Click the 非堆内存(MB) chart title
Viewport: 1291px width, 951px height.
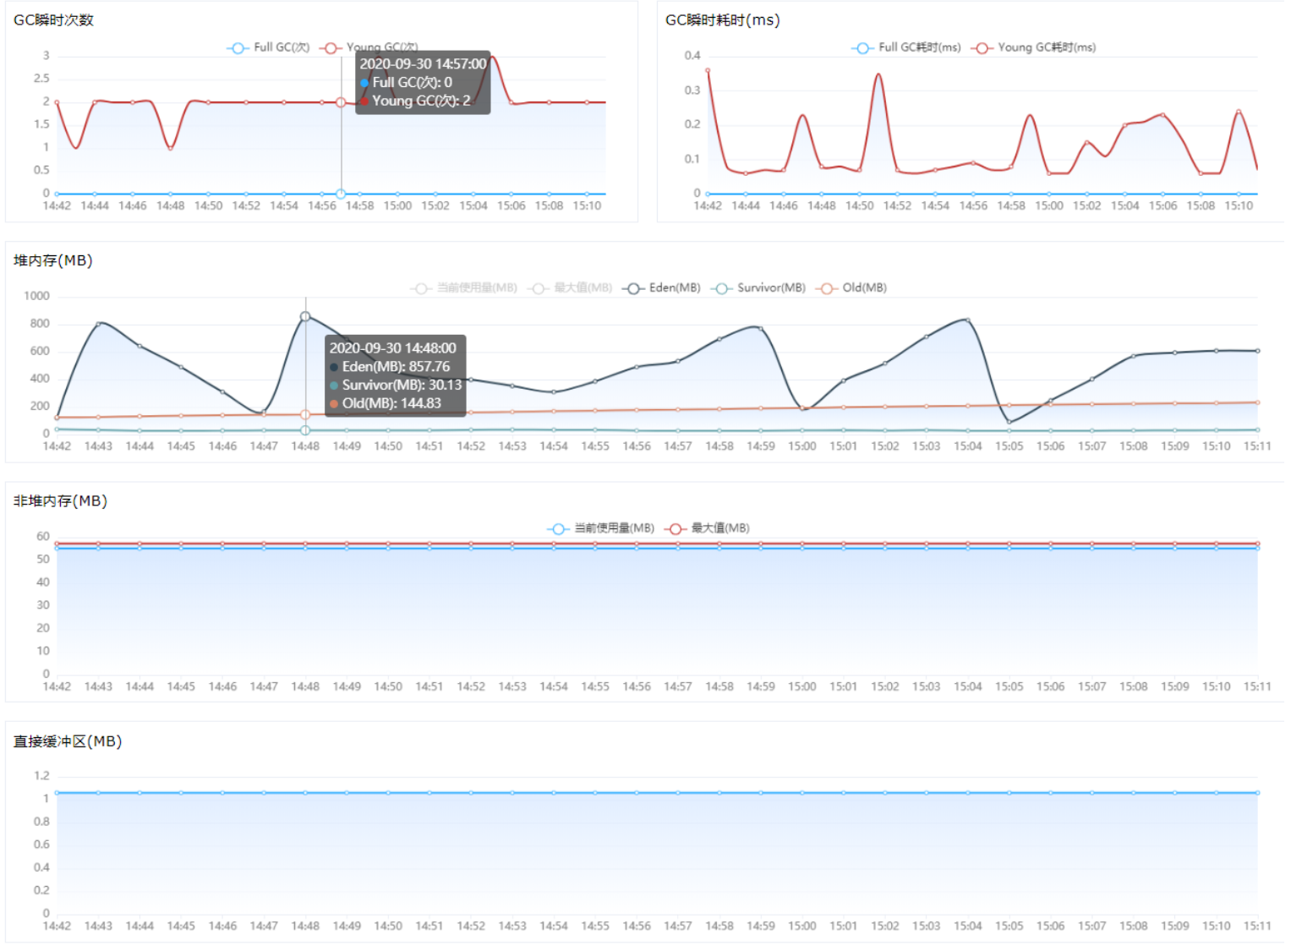pos(60,501)
